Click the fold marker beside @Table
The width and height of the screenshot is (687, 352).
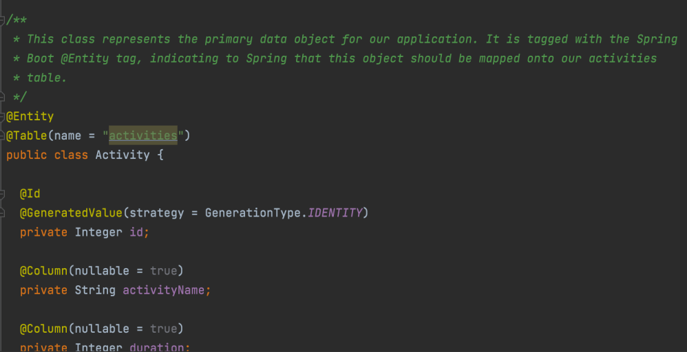click(x=3, y=136)
